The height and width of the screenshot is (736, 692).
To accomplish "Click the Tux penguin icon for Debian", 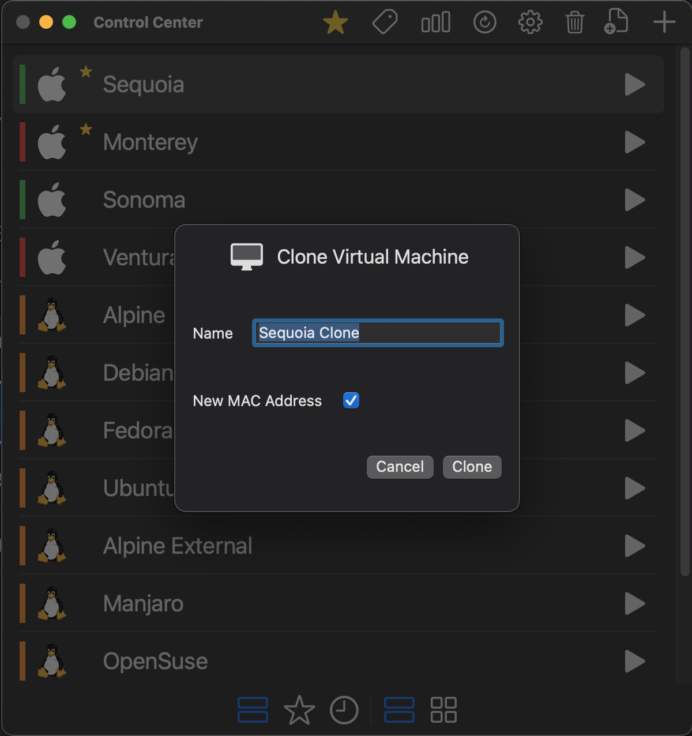I will (x=52, y=373).
